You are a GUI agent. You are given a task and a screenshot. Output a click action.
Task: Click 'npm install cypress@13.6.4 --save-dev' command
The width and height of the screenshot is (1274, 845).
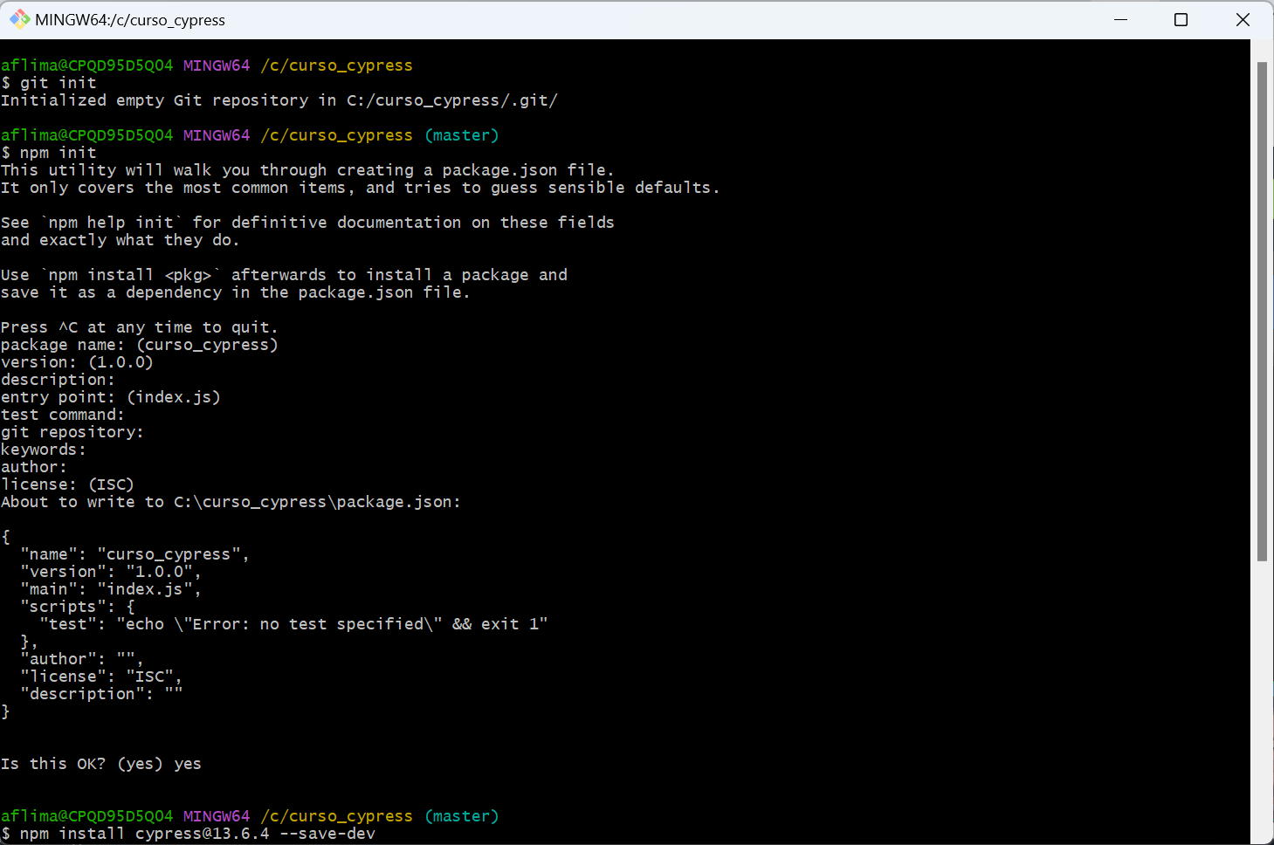point(197,834)
